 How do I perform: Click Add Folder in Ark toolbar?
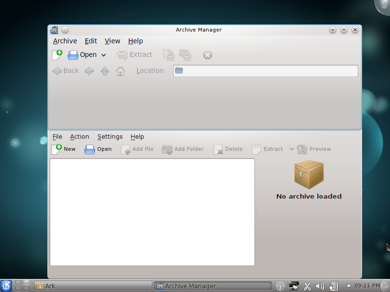[x=183, y=149]
